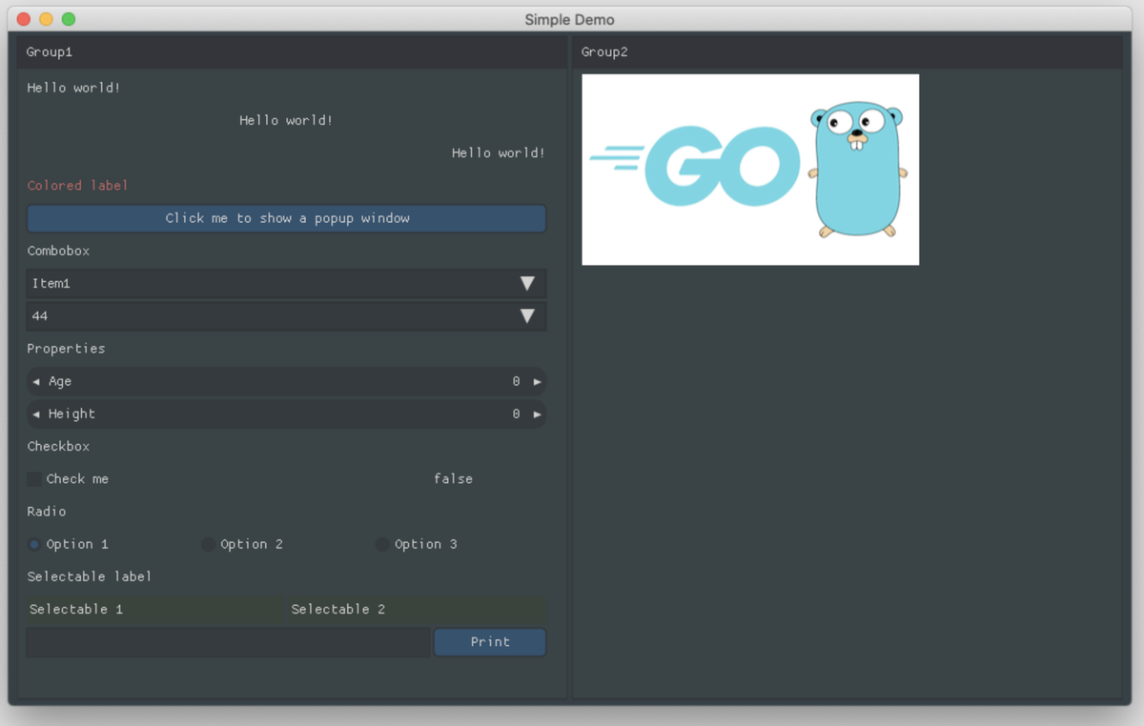
Task: Tick the Check me checkbox
Action: point(34,479)
